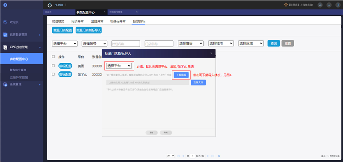
Task: Go to last page in pagination
Action: [x=212, y=156]
